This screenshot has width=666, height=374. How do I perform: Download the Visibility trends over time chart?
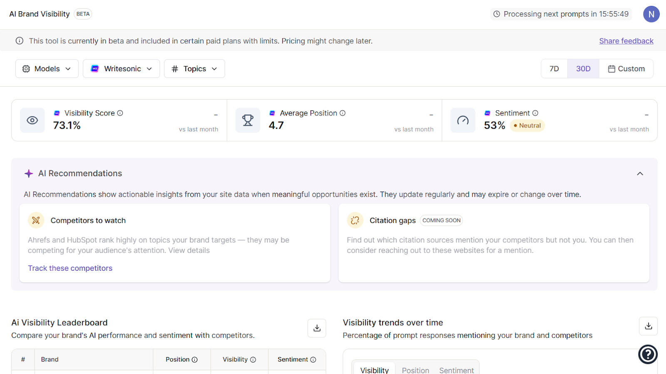[649, 326]
